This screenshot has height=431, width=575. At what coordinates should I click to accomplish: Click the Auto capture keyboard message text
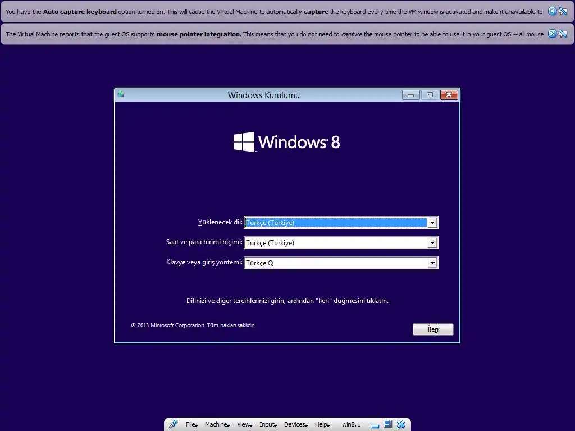click(274, 12)
